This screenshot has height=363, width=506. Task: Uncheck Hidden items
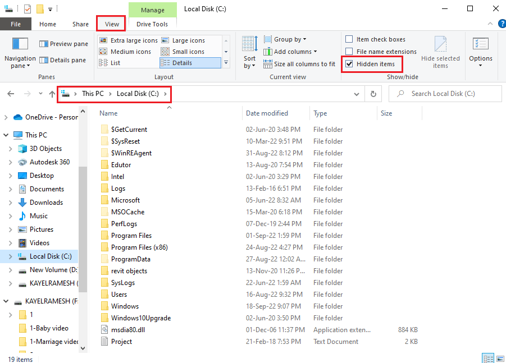click(x=370, y=64)
